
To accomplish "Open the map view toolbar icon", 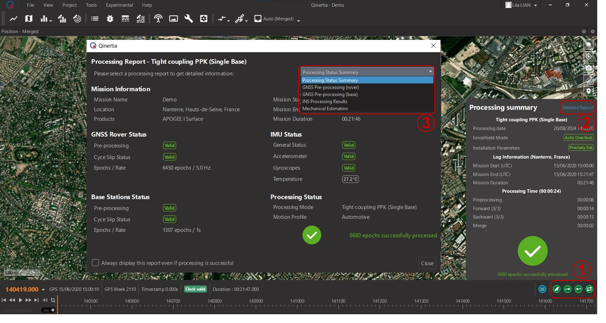I will click(x=29, y=19).
